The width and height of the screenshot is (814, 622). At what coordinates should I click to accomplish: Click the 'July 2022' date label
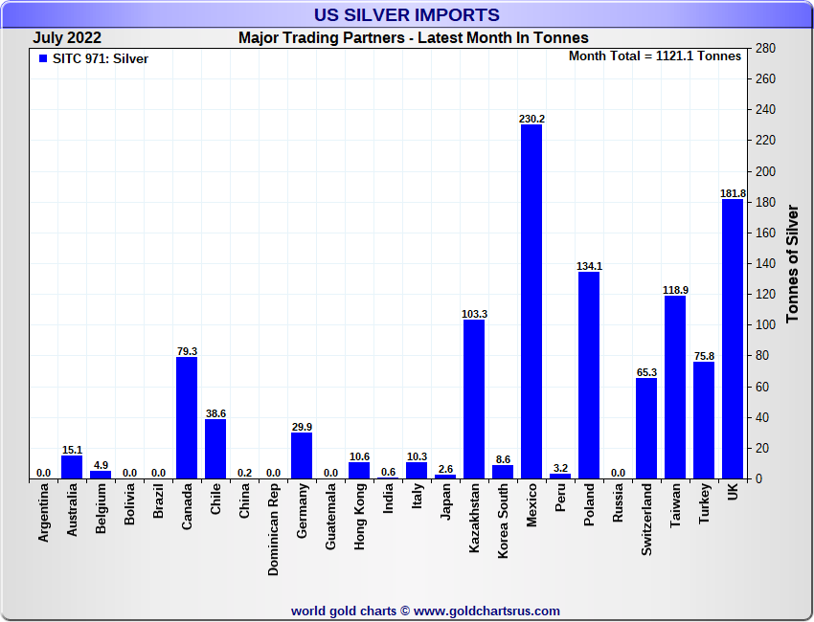[67, 38]
